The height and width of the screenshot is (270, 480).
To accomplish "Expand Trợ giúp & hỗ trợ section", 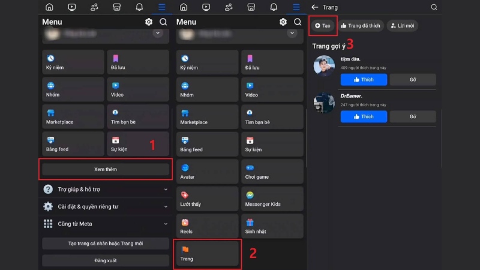I will [x=106, y=190].
